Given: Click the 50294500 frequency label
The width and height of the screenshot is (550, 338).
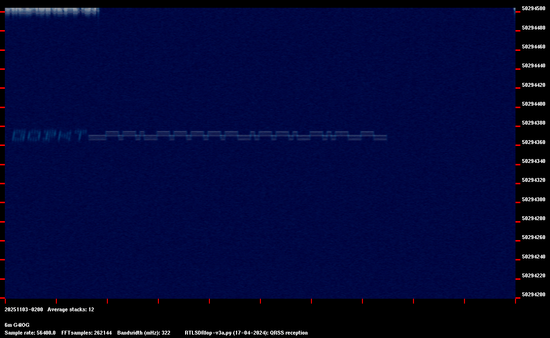Looking at the screenshot, I should (533, 9).
